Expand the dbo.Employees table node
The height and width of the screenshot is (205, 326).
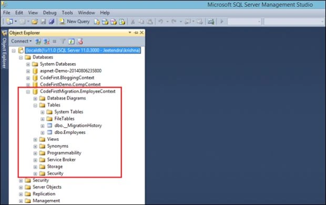coord(43,133)
